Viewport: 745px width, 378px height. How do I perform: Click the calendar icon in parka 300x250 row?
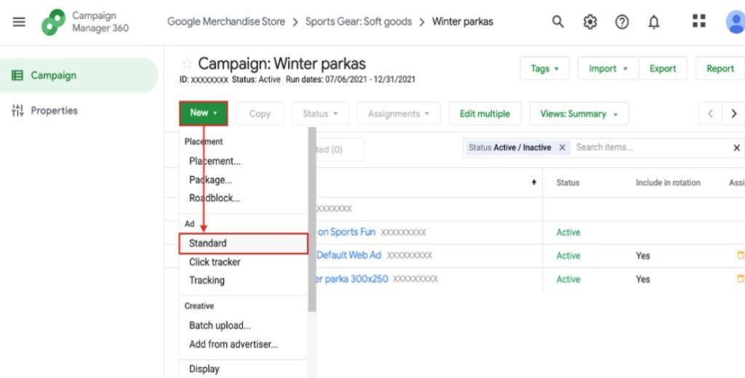click(740, 278)
